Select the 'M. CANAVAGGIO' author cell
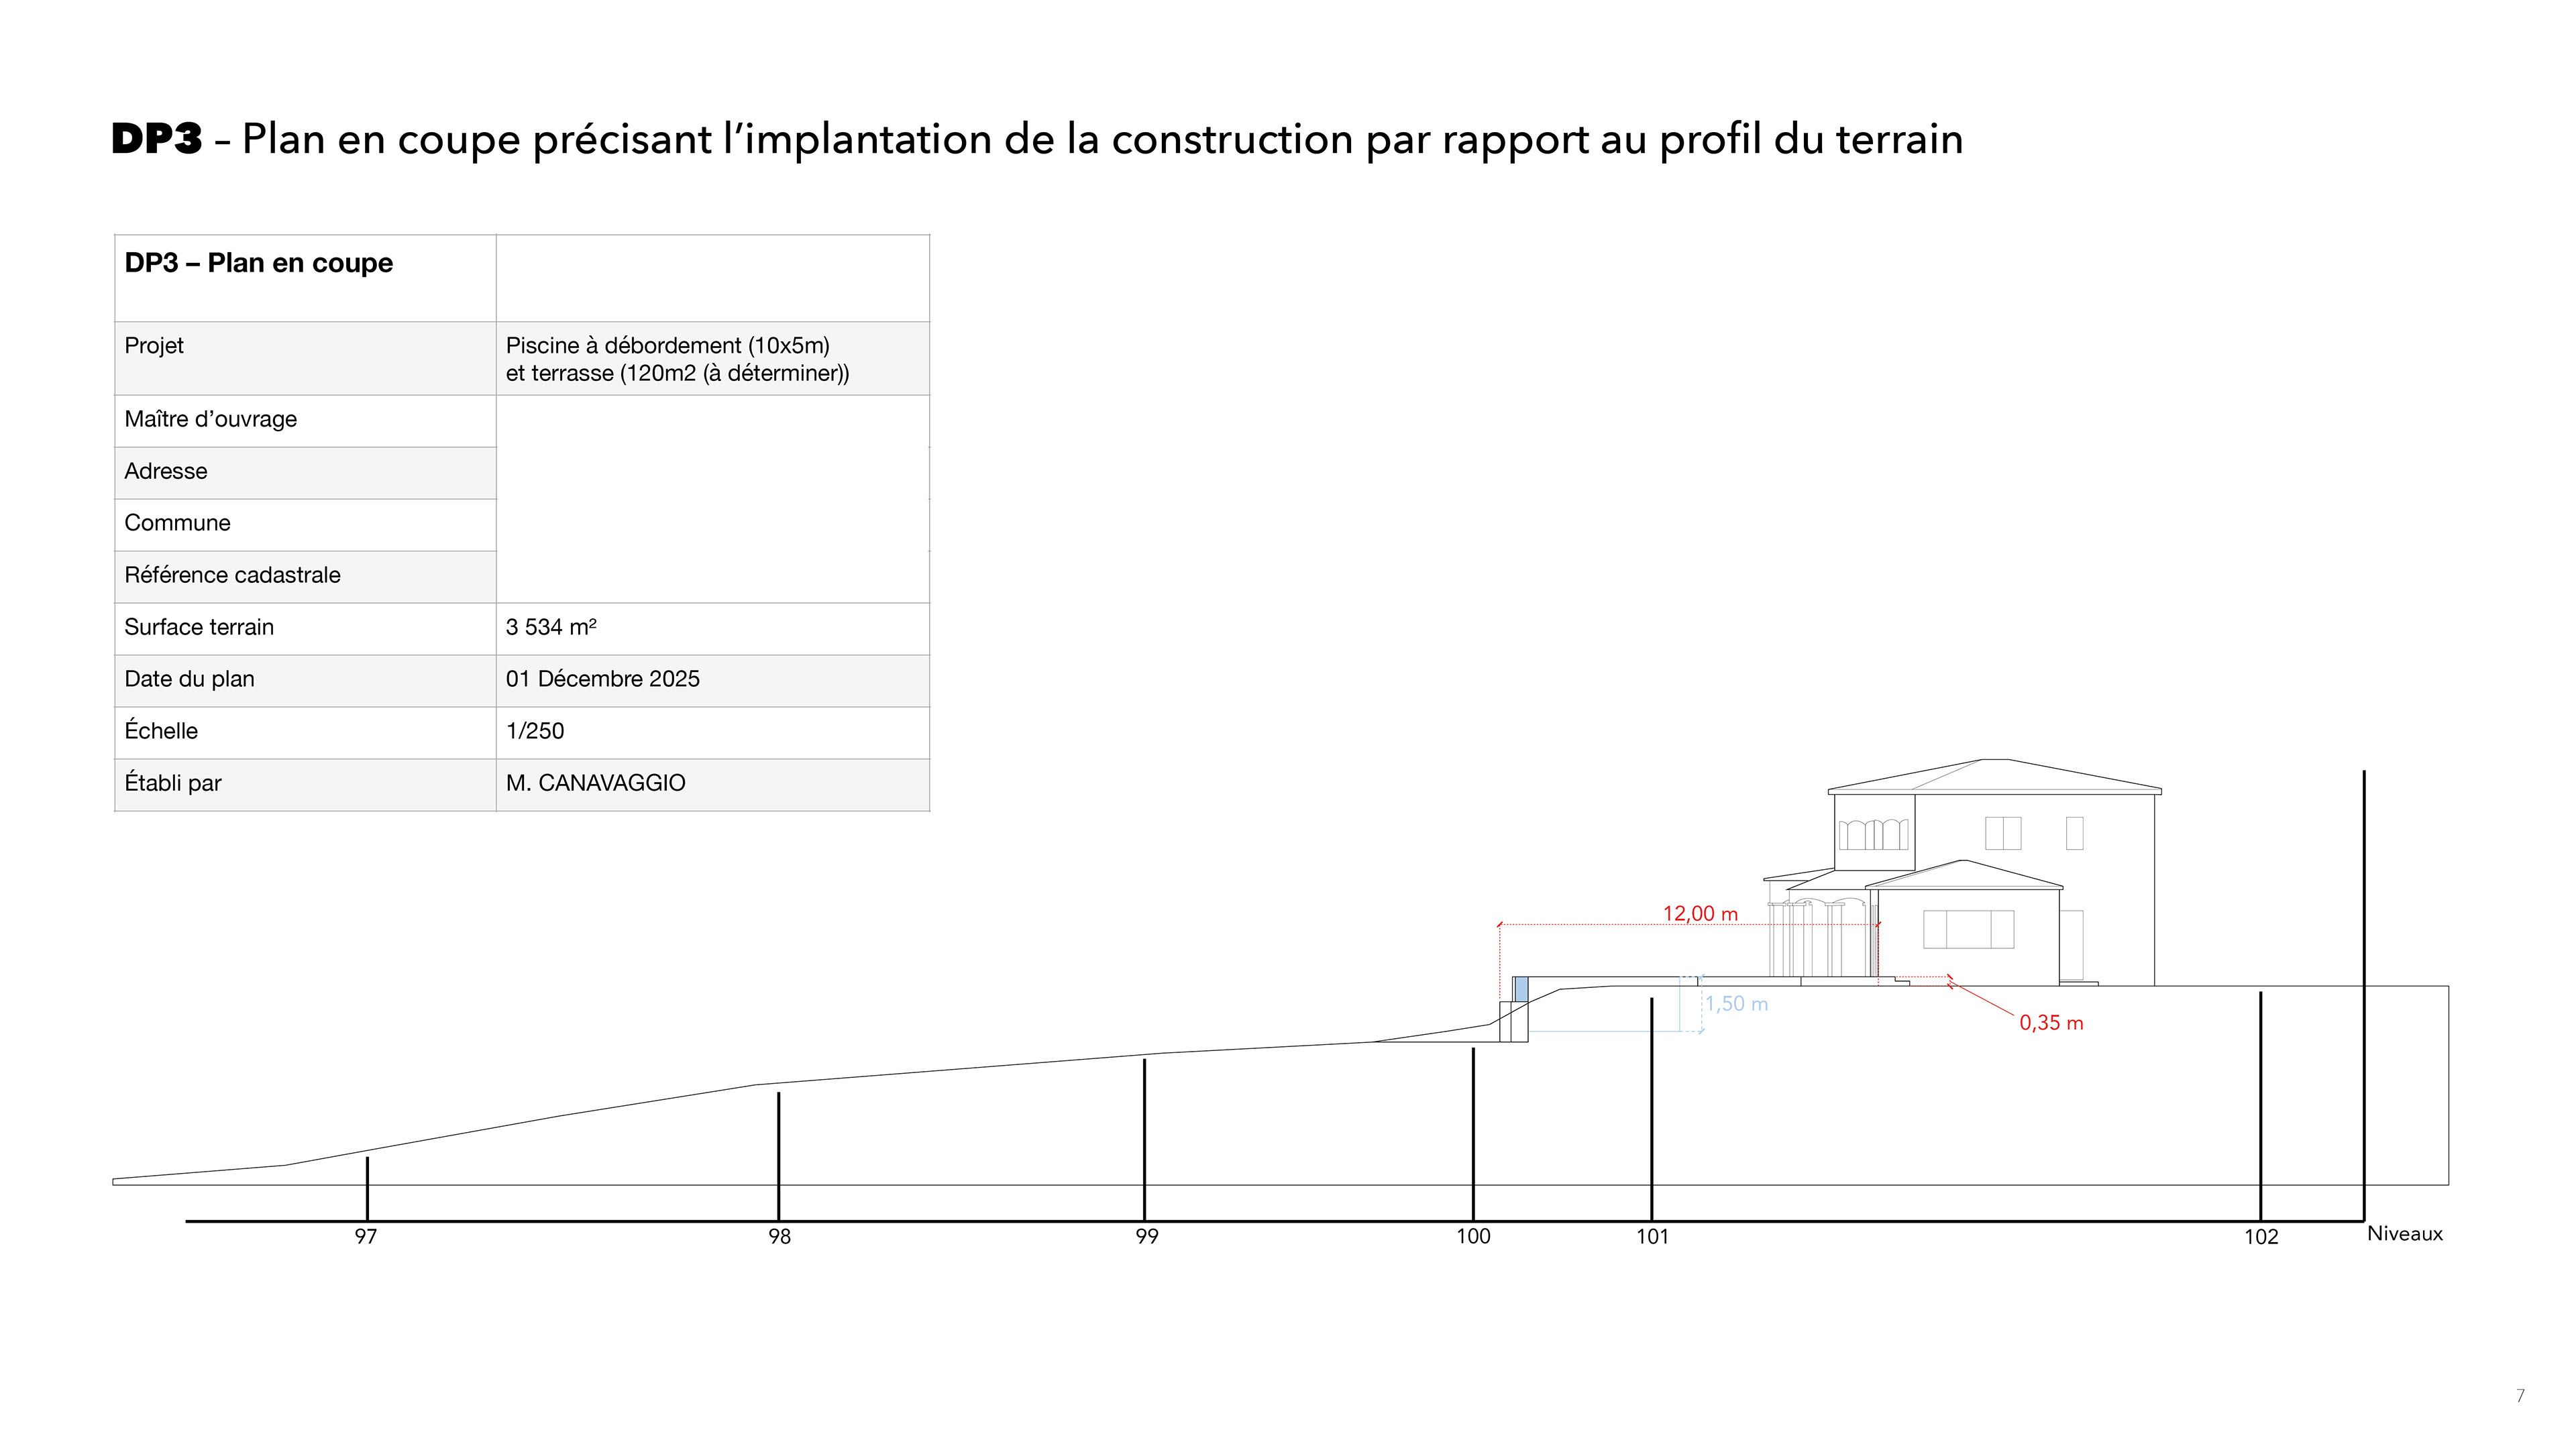 pyautogui.click(x=595, y=783)
